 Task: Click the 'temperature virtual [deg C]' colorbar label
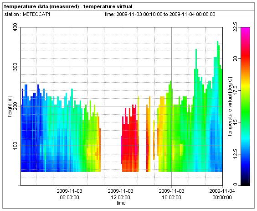(230, 106)
